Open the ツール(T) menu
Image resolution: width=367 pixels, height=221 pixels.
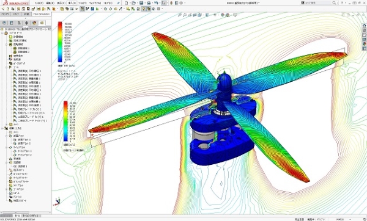82,3
